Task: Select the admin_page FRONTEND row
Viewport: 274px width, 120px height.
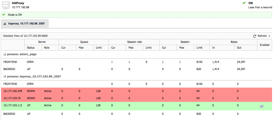Action: coord(9,62)
